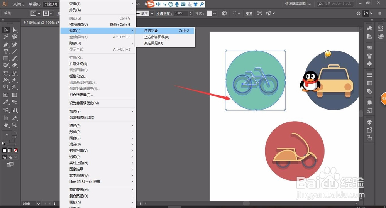Open the 变换(T) submenu
The width and height of the screenshot is (386, 208).
point(98,4)
